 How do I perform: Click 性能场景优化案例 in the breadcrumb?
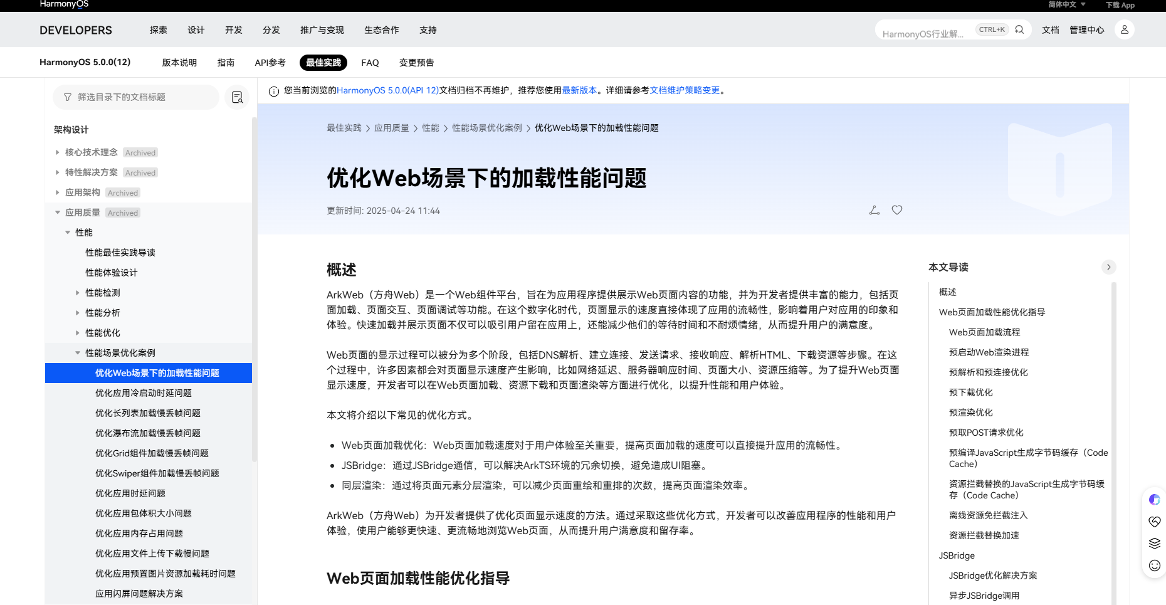pyautogui.click(x=487, y=128)
